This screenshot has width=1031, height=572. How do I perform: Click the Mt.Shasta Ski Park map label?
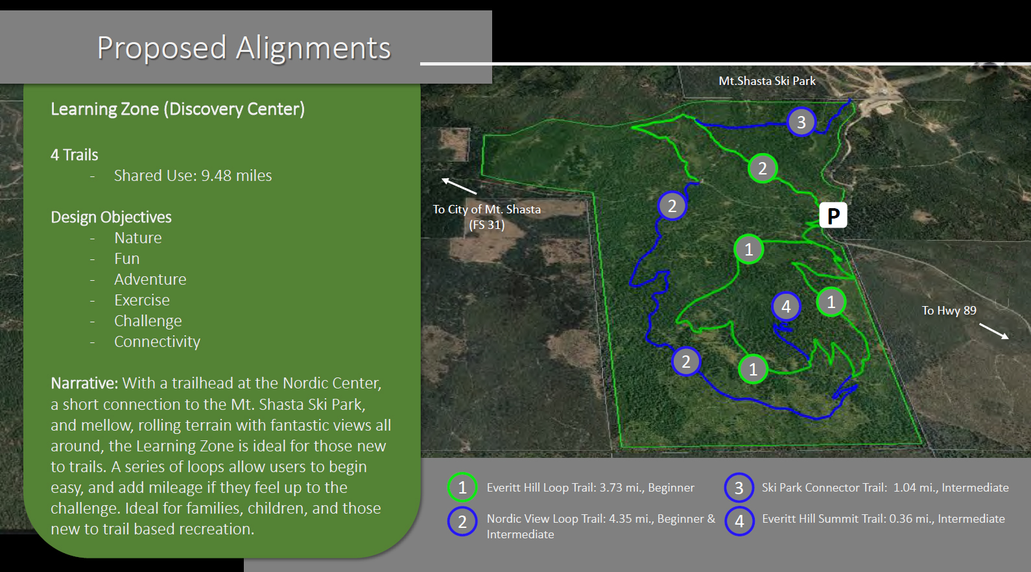[x=767, y=81]
